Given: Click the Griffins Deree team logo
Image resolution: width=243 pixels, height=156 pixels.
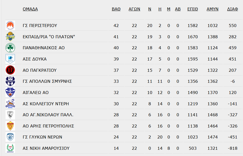Looking at the screenshot, I should pos(10,103).
